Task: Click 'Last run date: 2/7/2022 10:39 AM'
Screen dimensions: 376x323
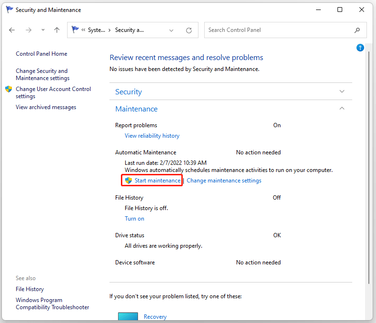Action: coord(166,163)
